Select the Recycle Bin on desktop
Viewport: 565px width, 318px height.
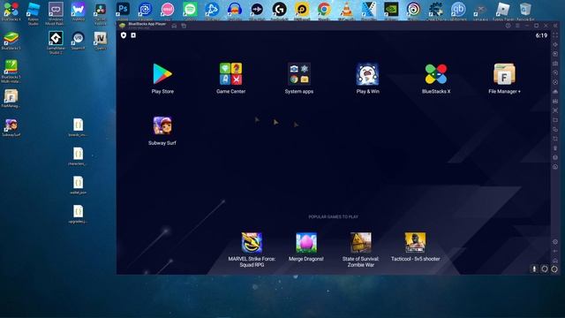[x=525, y=11]
